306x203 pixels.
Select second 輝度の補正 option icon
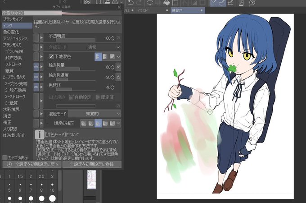point(91,124)
